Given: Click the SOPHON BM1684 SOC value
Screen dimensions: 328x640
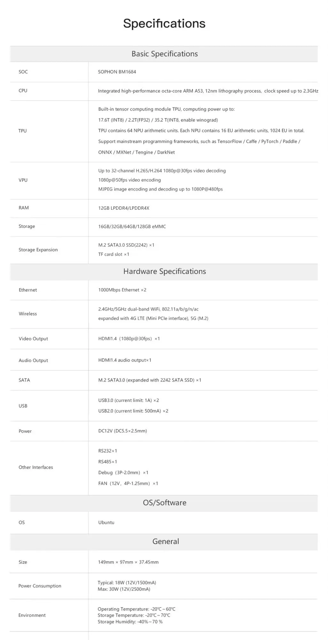Looking at the screenshot, I should tap(117, 72).
